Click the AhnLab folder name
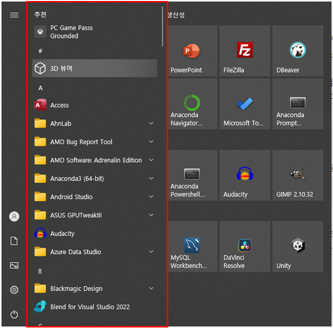 61,123
